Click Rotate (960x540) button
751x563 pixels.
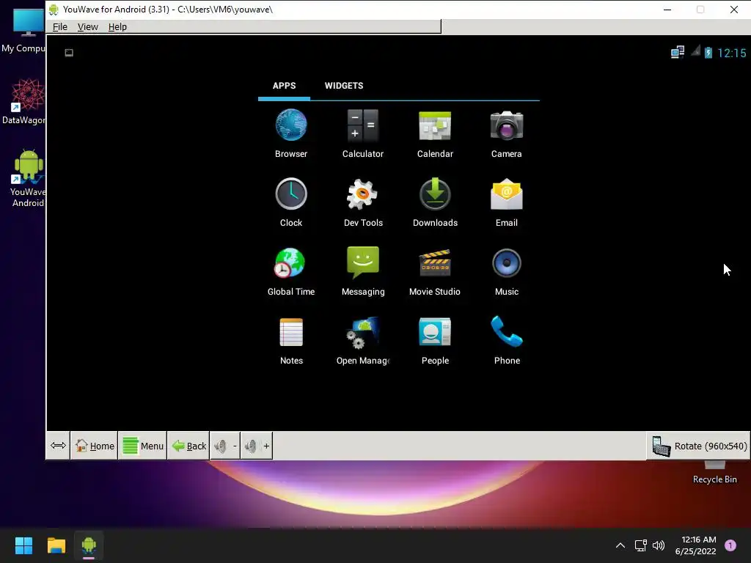[x=699, y=446]
